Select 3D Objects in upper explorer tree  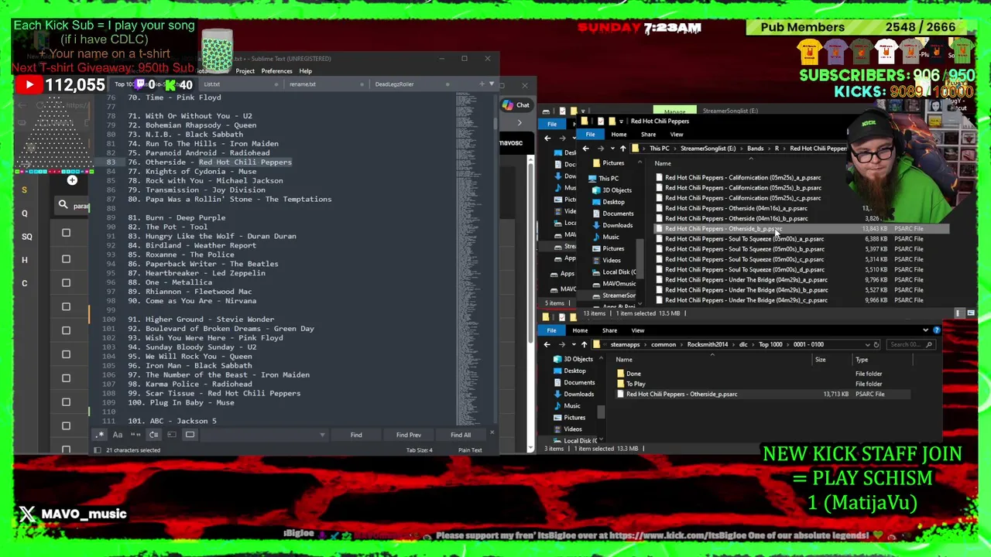(x=617, y=190)
